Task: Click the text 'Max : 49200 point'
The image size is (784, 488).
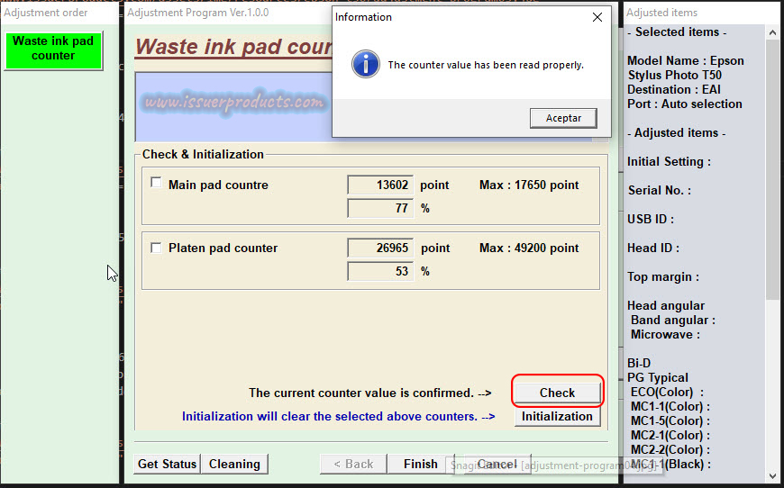Action: pos(529,248)
